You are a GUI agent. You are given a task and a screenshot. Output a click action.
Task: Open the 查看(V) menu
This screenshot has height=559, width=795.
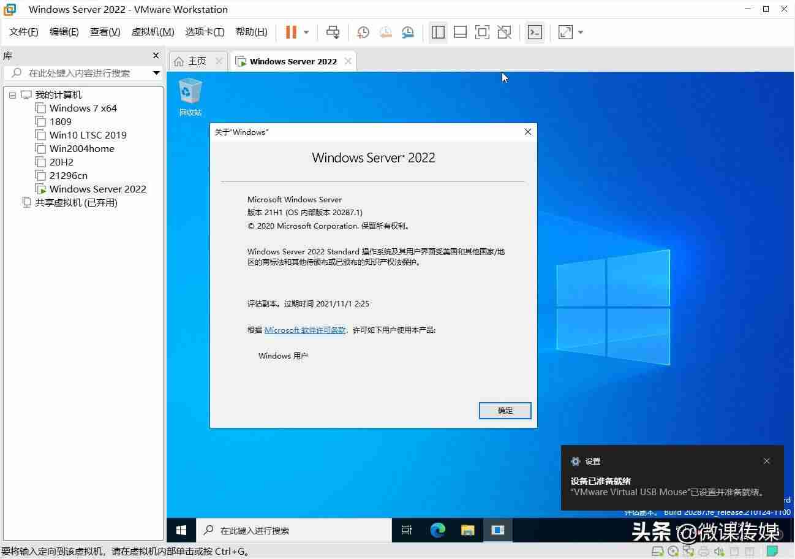coord(105,32)
